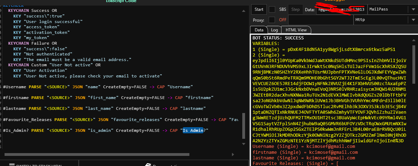This screenshot has height=166, width=418.
Task: Click the KEY "activation_token" line
Action: 42,32
